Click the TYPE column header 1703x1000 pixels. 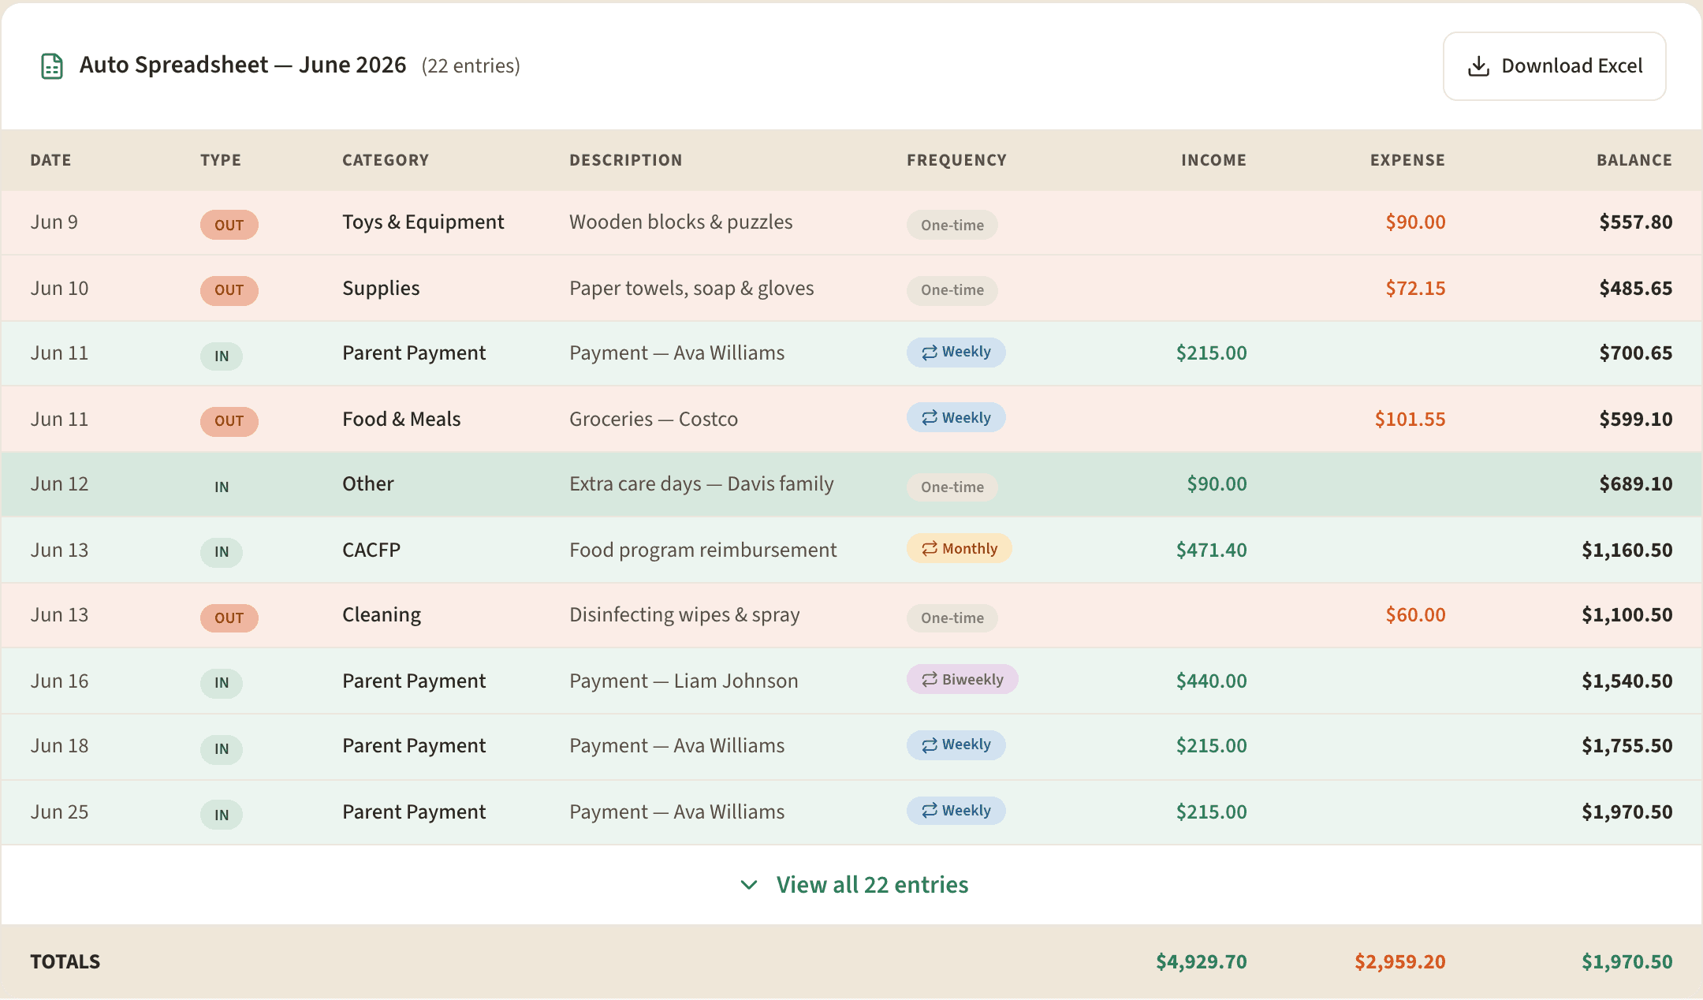[221, 160]
